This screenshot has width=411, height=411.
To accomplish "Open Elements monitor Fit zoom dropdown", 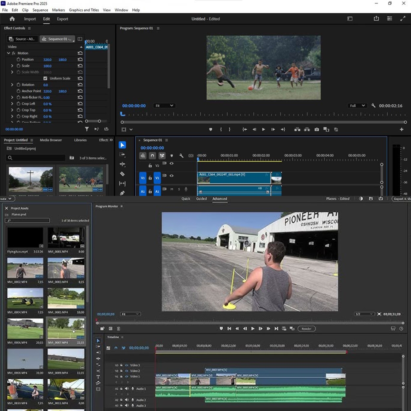I will point(130,314).
